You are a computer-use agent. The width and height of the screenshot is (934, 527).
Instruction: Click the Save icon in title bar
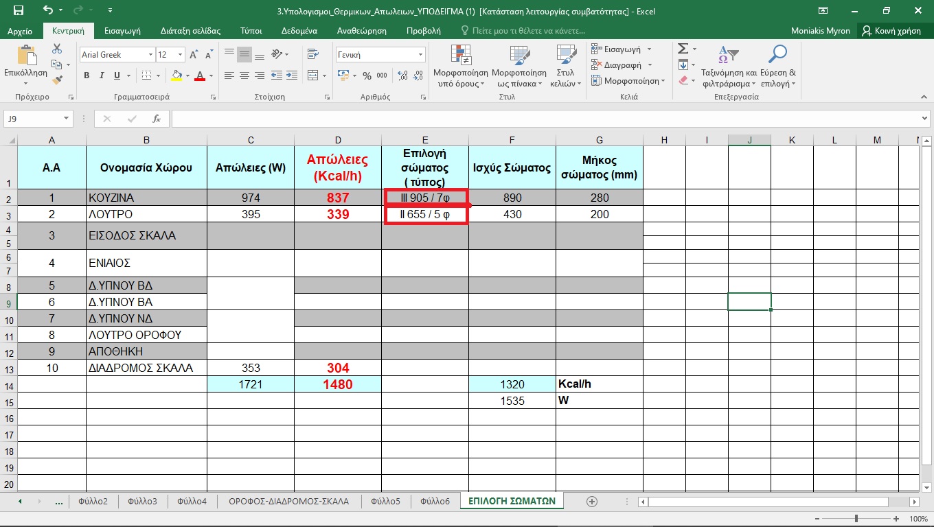click(18, 10)
